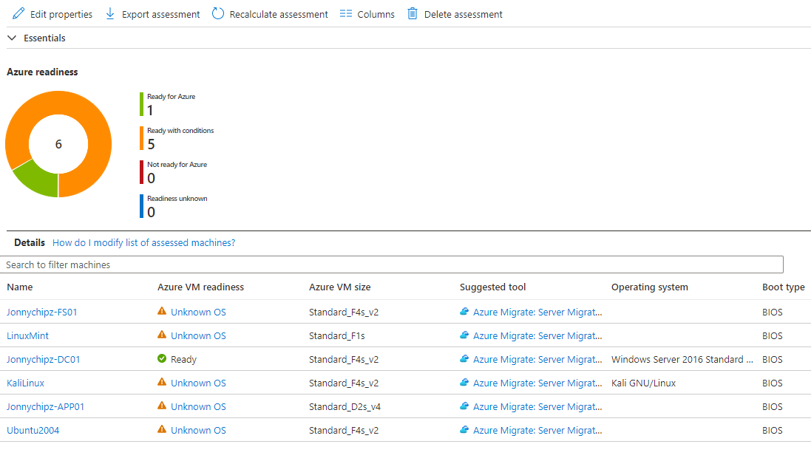This screenshot has width=811, height=461.
Task: Click the Delete assessment trash icon
Action: click(413, 14)
